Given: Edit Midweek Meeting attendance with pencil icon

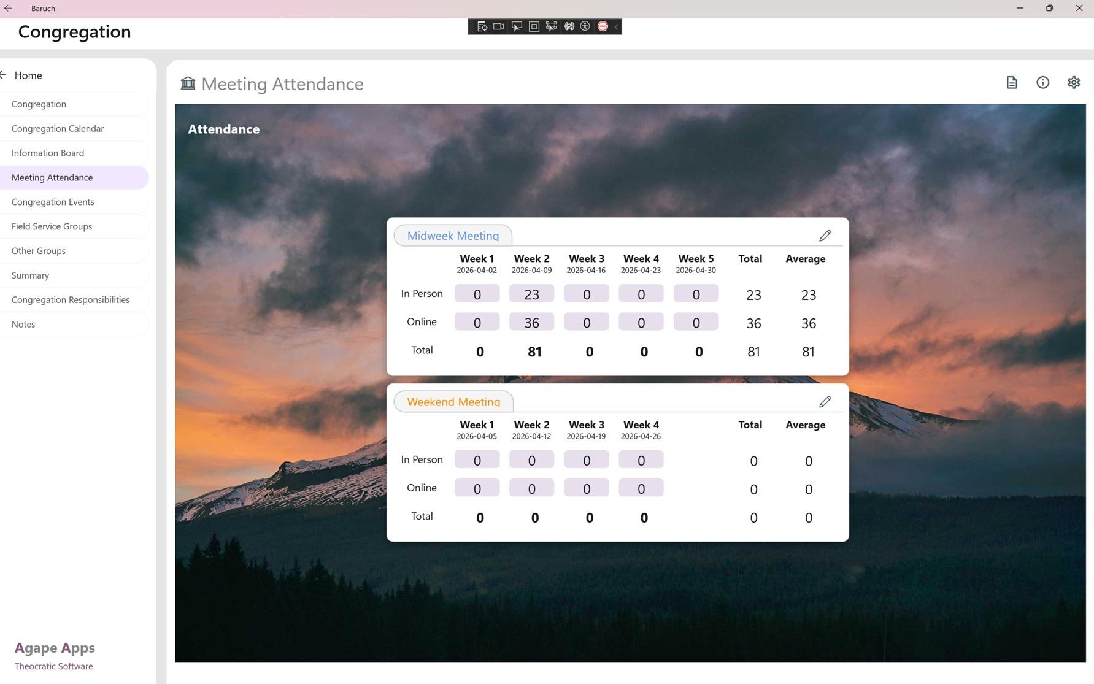Looking at the screenshot, I should coord(825,236).
